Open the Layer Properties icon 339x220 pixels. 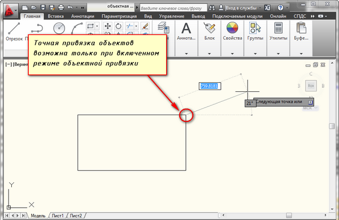point(163,28)
